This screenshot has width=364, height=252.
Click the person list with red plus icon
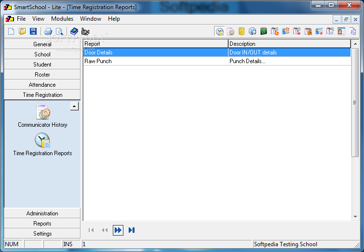[319, 31]
